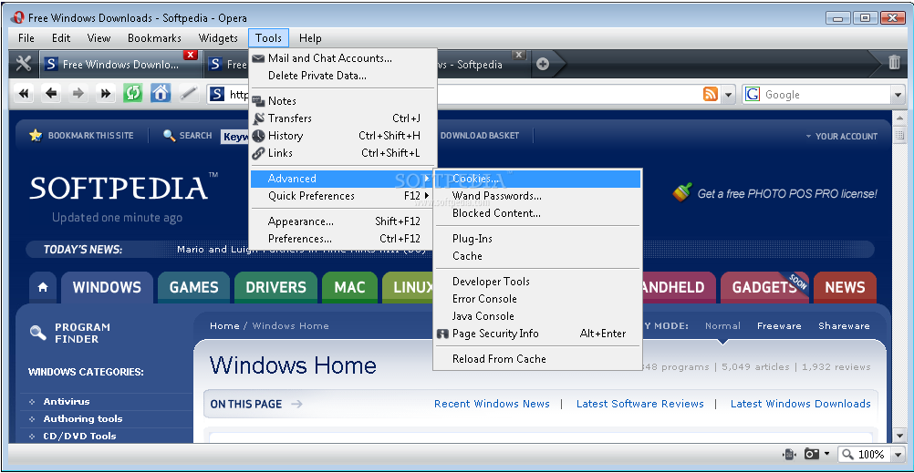Open Links from the Tools menu

342,153
